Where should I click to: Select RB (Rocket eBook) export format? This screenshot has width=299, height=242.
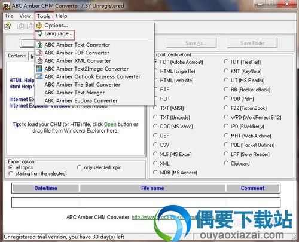pos(248,90)
